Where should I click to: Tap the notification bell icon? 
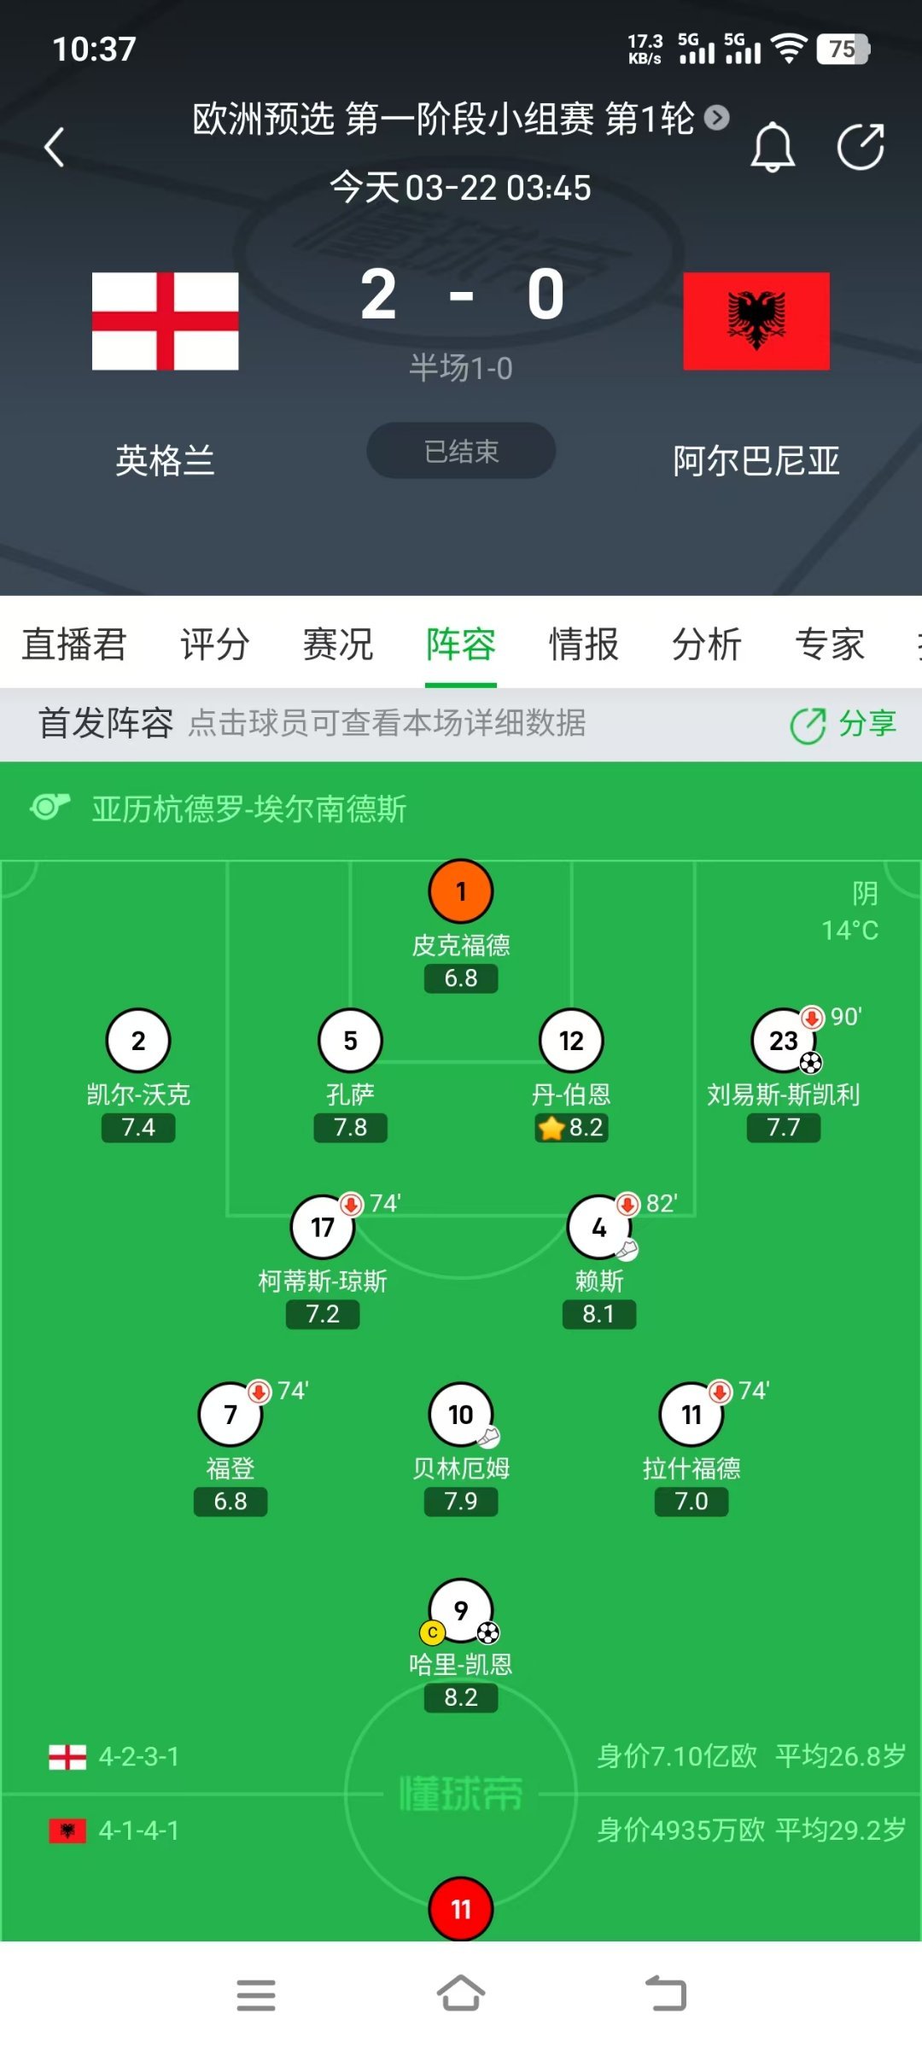pos(773,147)
